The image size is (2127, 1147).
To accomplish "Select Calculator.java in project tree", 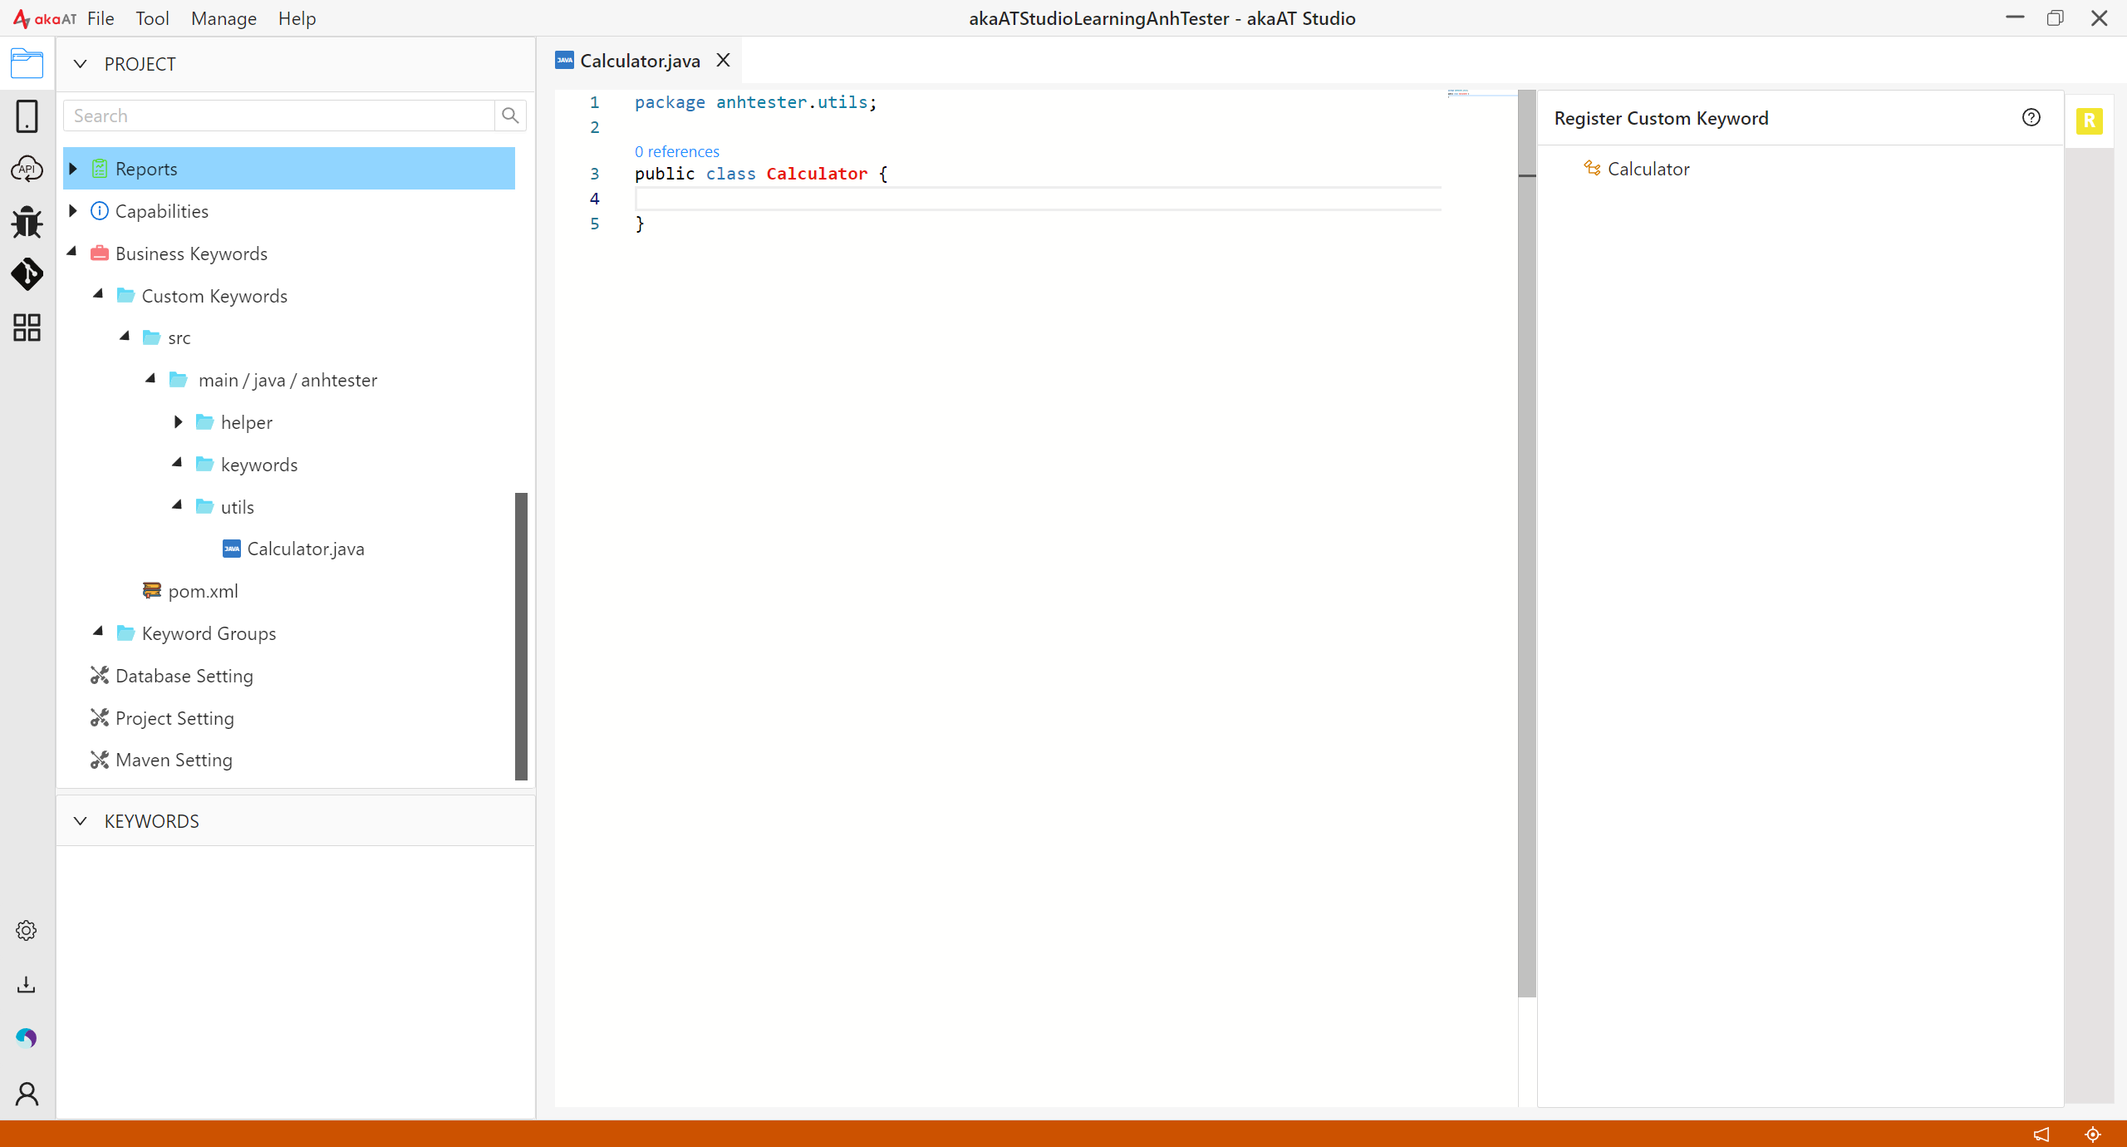I will pos(306,549).
